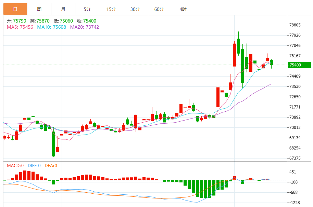The width and height of the screenshot is (313, 207).
Task: Click the MACD:0 indicator label
Action: tap(15, 166)
